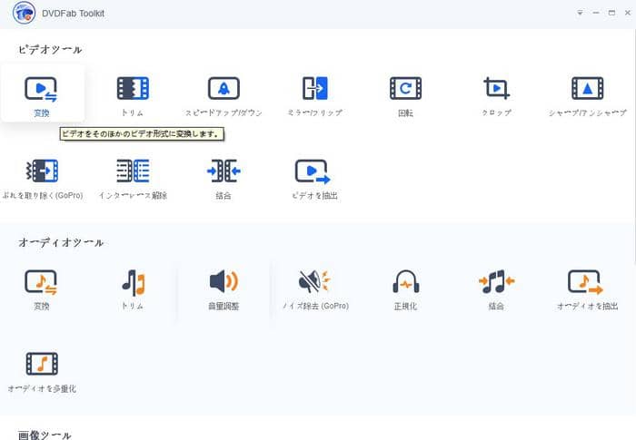Open the ビデオを抽出 tool
The height and width of the screenshot is (440, 636).
pyautogui.click(x=314, y=179)
